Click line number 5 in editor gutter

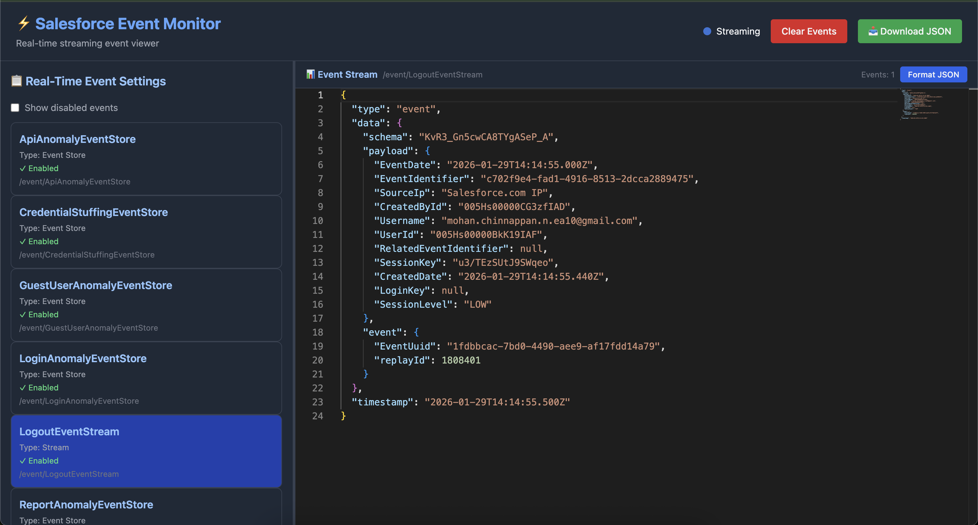320,151
